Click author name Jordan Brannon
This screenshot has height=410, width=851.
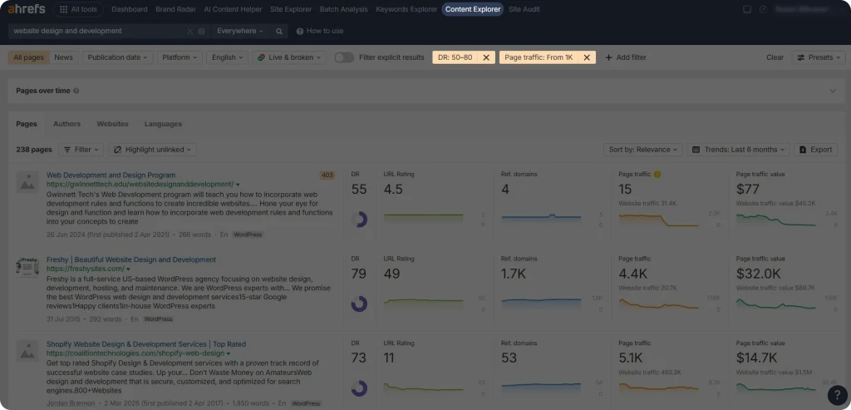tap(71, 403)
